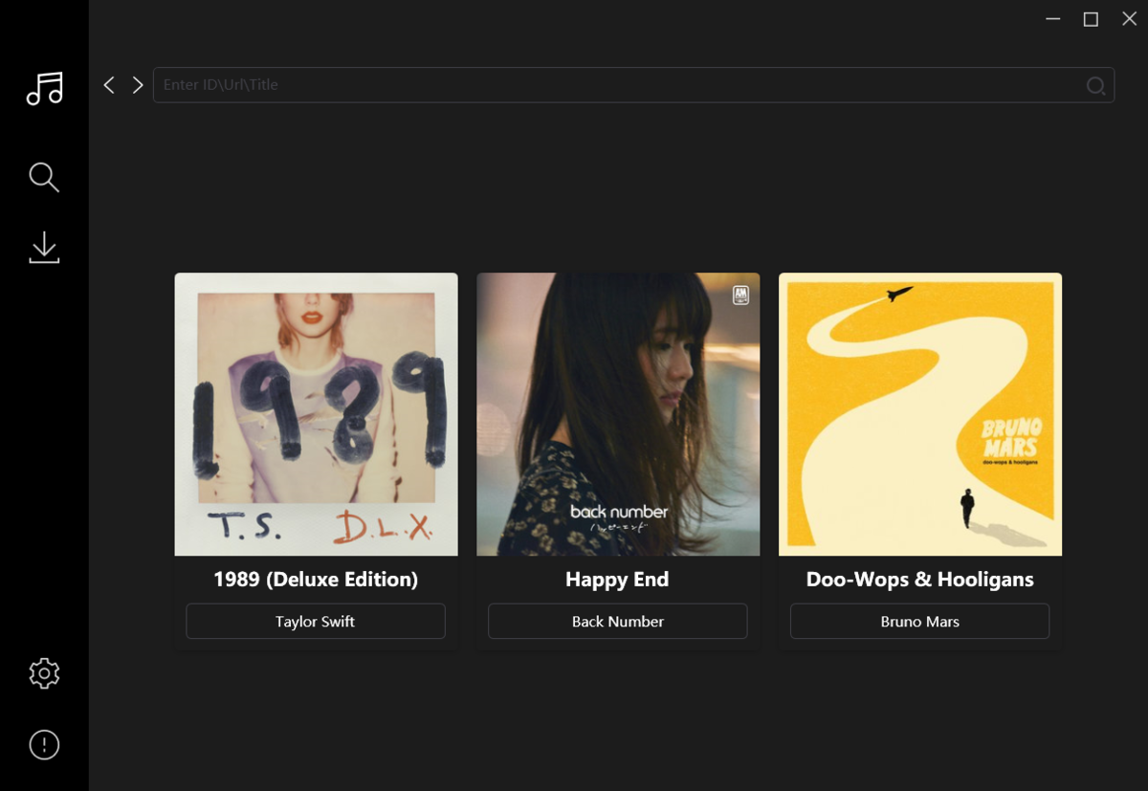This screenshot has height=791, width=1148.
Task: Open the Happy End album cover
Action: [617, 413]
